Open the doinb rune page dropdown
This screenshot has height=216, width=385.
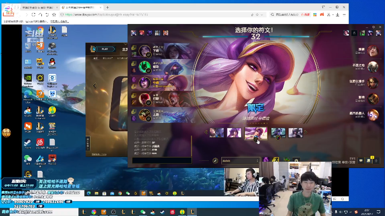tap(240, 161)
